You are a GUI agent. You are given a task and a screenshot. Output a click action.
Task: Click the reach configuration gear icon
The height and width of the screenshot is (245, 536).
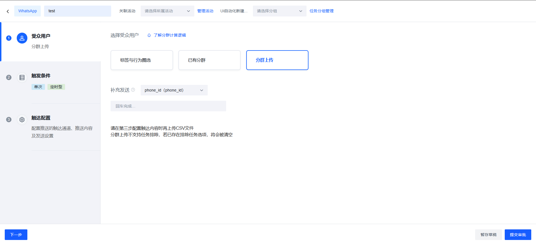(x=22, y=120)
